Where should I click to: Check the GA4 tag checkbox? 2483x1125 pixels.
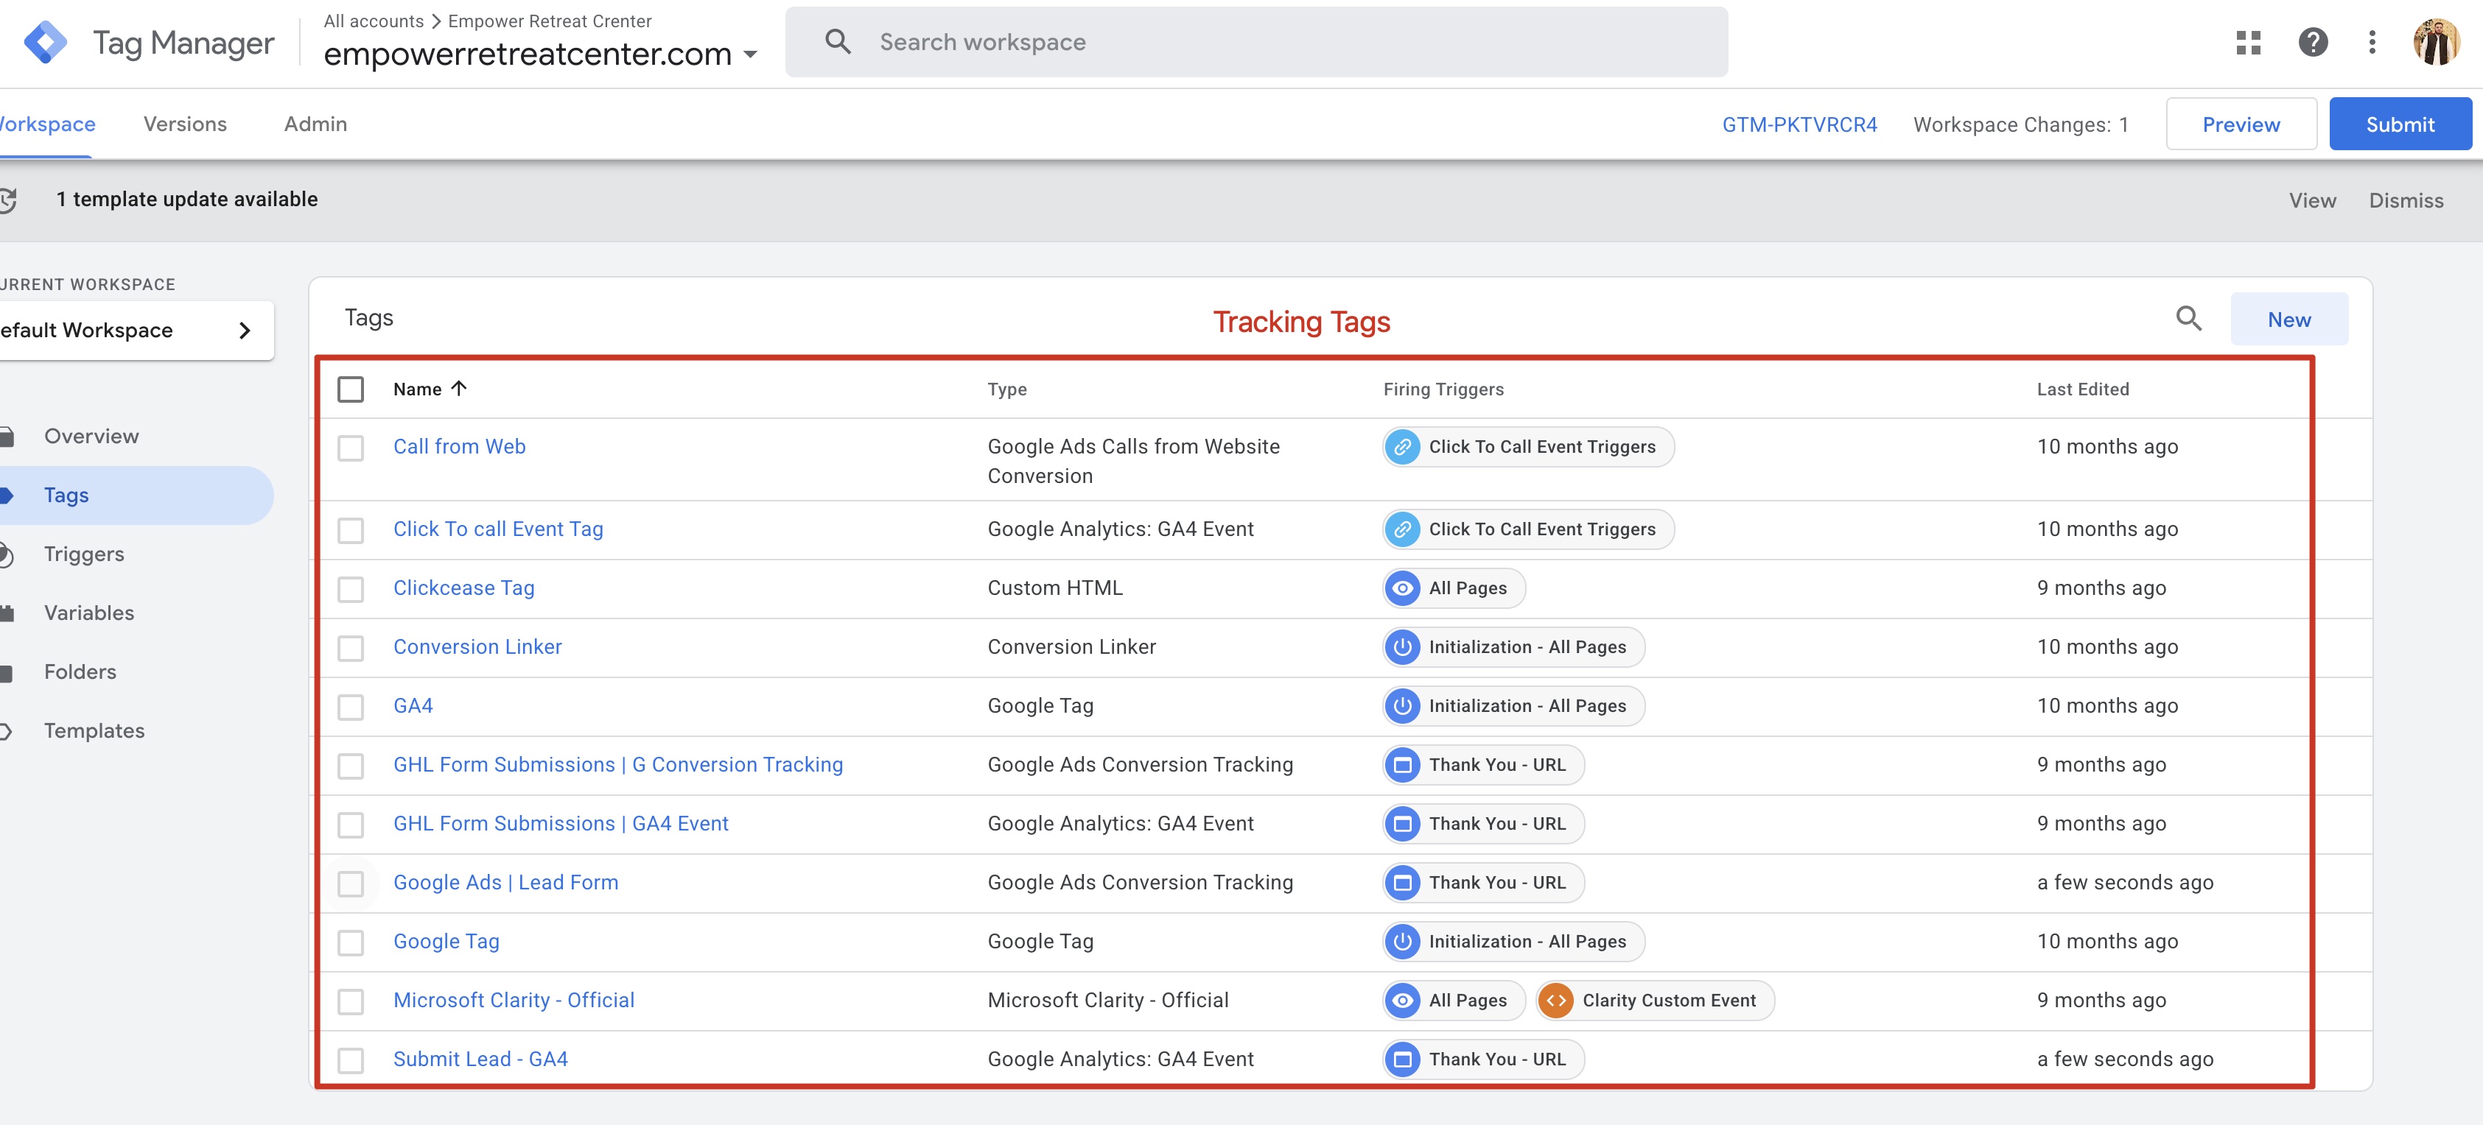[351, 707]
